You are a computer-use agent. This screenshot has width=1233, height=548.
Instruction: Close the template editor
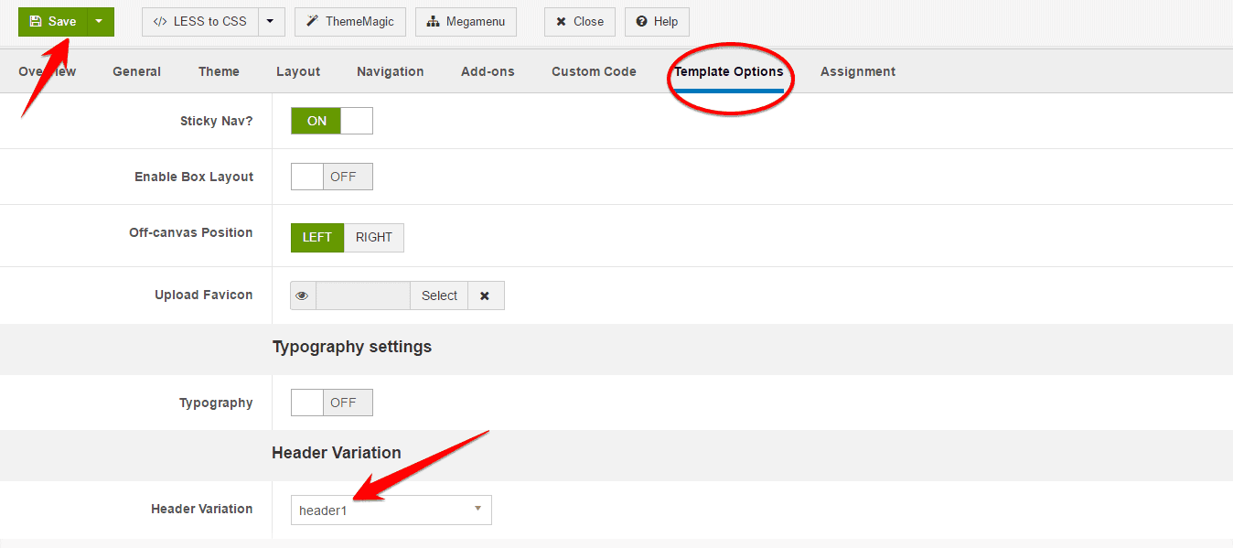click(x=580, y=22)
